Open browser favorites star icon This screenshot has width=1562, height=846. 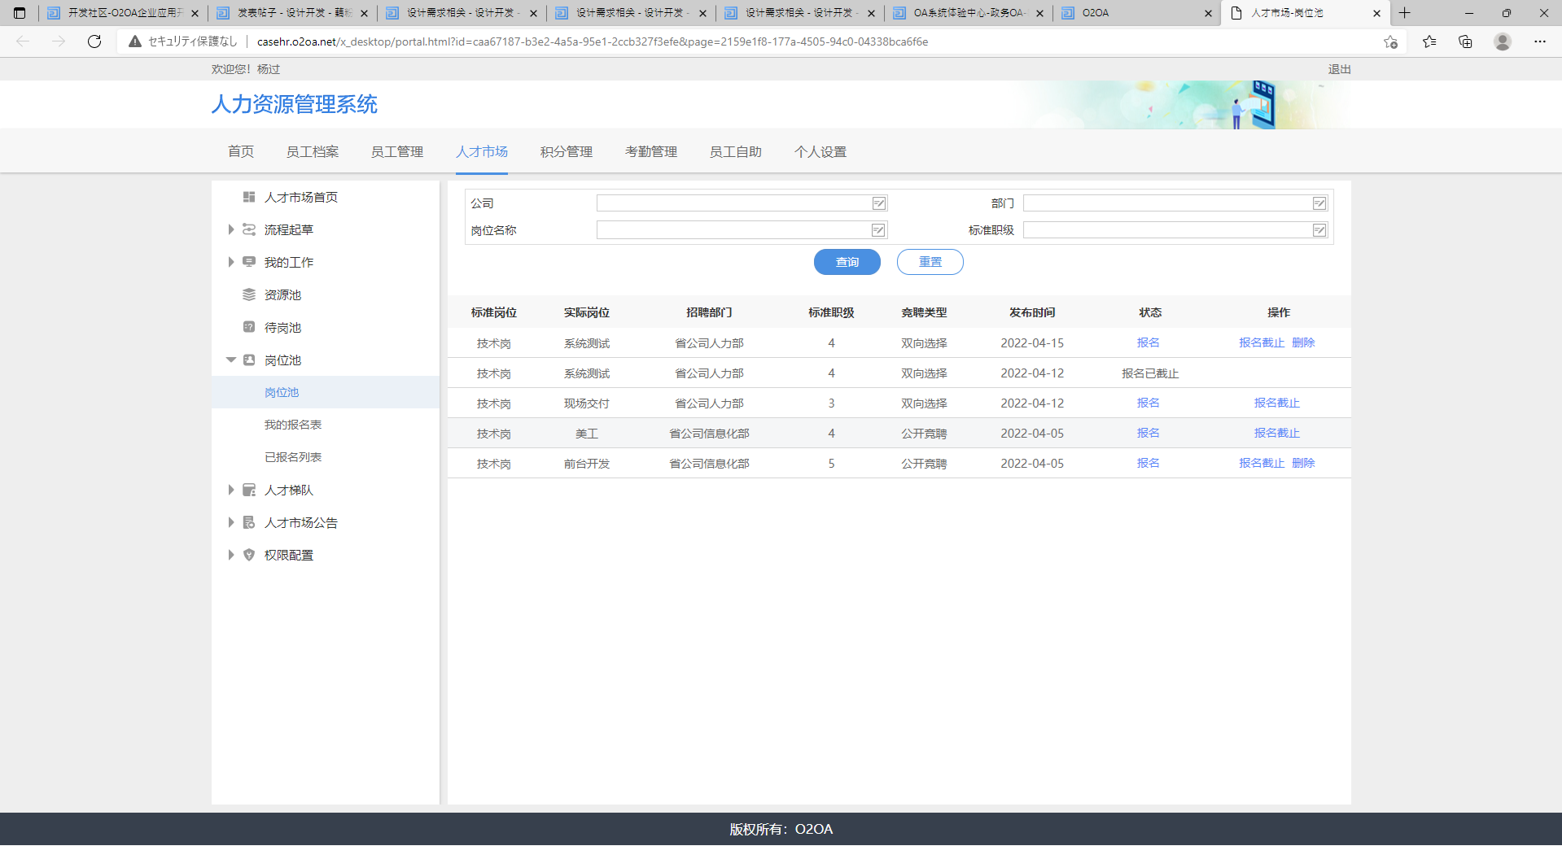tap(1429, 41)
